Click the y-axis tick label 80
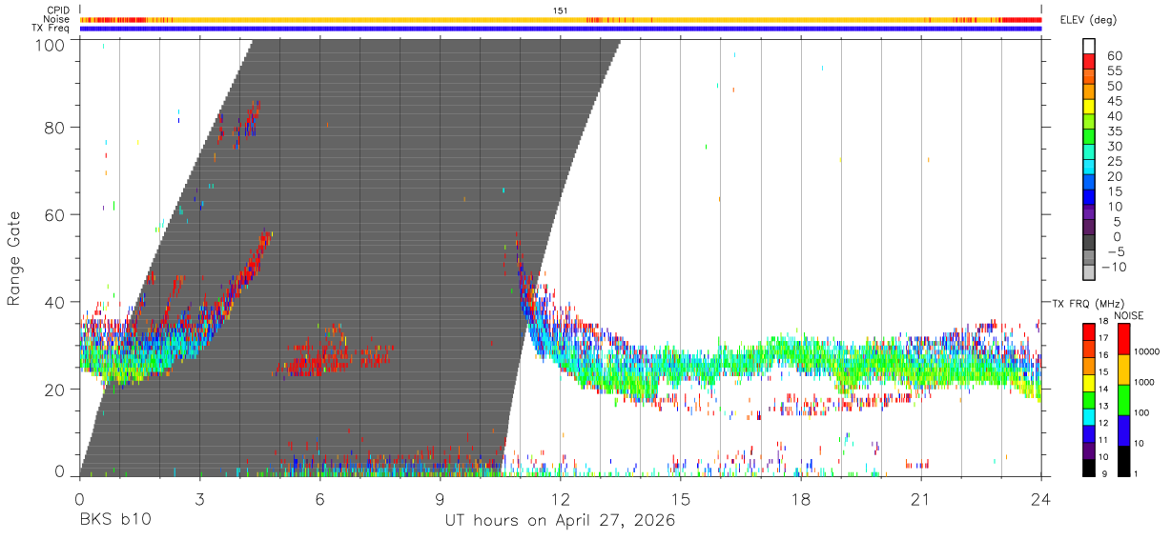Screen dimensions: 1171x540 point(55,128)
